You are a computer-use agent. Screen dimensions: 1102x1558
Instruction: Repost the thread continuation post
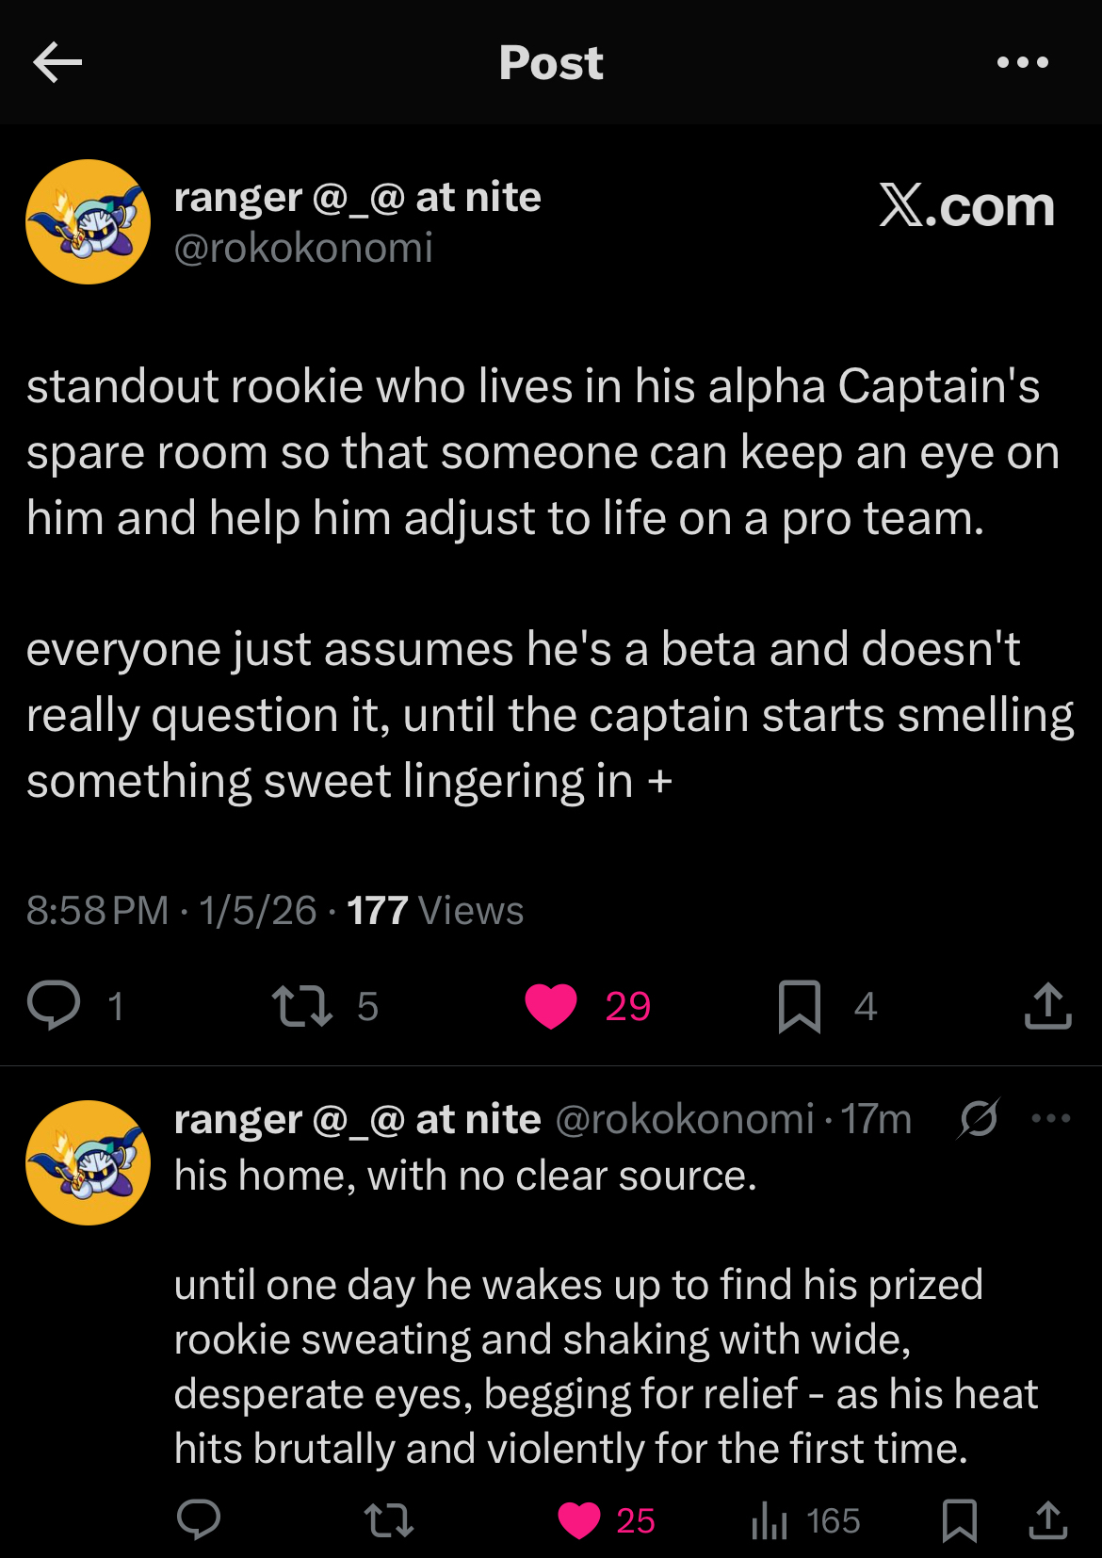tap(389, 1519)
